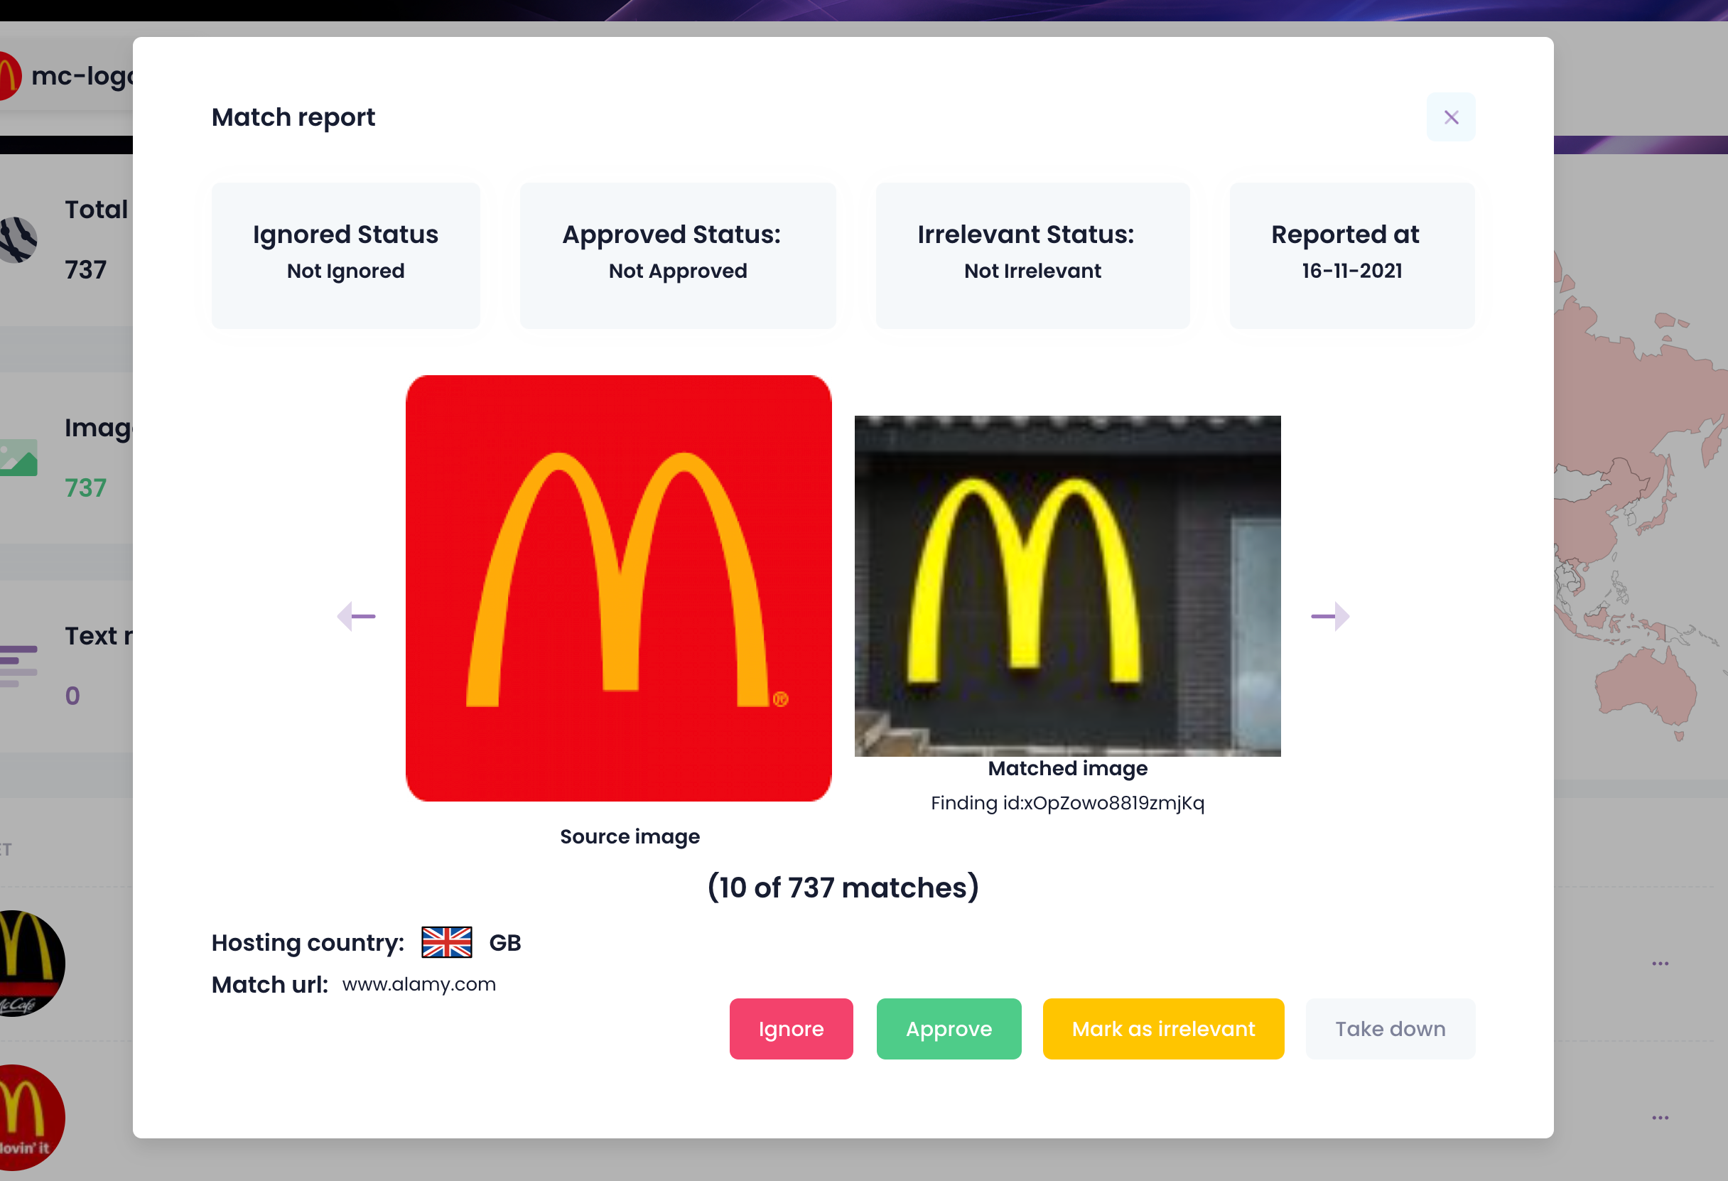The height and width of the screenshot is (1181, 1728).
Task: Mark the match as irrelevant
Action: (x=1163, y=1028)
